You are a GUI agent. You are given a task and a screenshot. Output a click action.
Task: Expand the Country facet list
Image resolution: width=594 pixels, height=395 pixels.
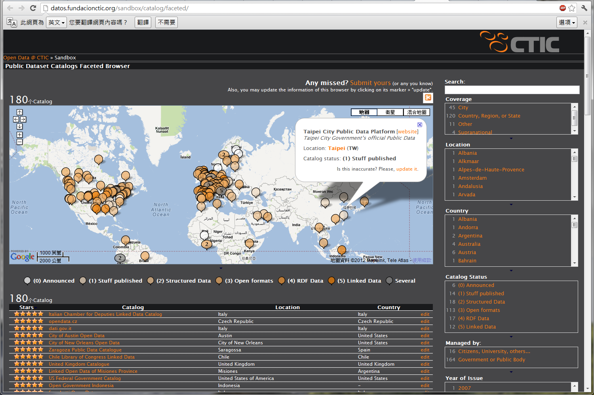(511, 271)
